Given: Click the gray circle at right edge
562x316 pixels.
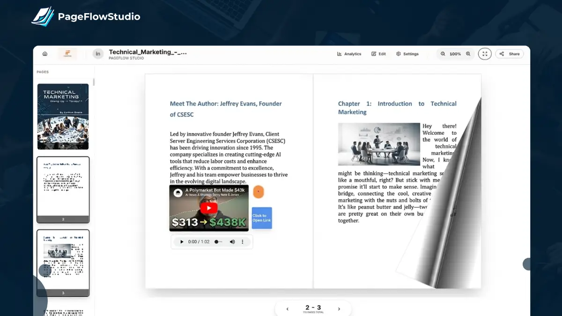Looking at the screenshot, I should pyautogui.click(x=526, y=264).
